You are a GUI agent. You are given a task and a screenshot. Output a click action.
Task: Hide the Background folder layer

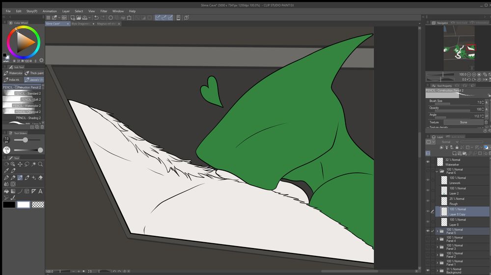click(428, 271)
